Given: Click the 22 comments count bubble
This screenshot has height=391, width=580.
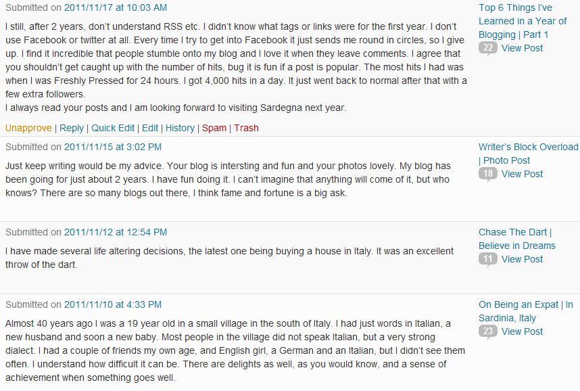Looking at the screenshot, I should coord(487,47).
